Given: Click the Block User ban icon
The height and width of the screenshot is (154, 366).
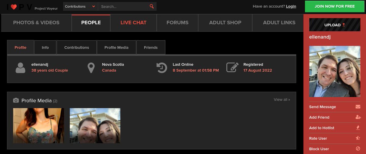Looking at the screenshot, I should 358,149.
